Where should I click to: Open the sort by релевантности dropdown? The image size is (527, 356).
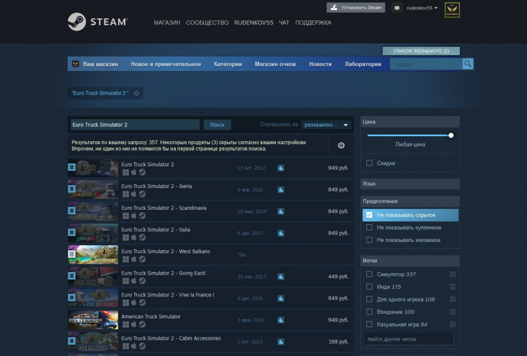[326, 125]
